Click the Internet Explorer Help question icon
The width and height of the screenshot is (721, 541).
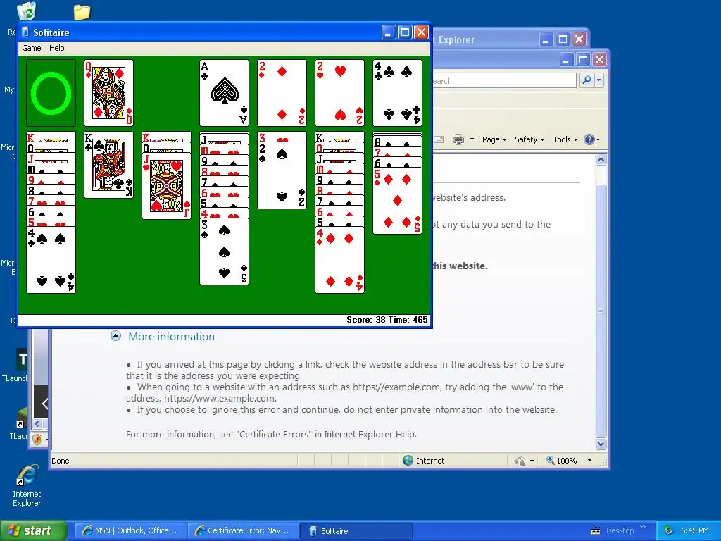click(589, 139)
